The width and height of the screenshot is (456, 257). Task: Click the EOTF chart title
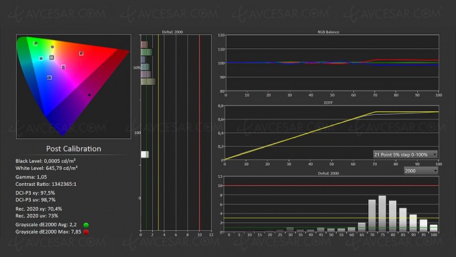(328, 103)
